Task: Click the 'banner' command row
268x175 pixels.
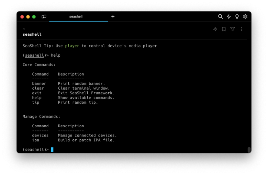Action: tap(68, 83)
